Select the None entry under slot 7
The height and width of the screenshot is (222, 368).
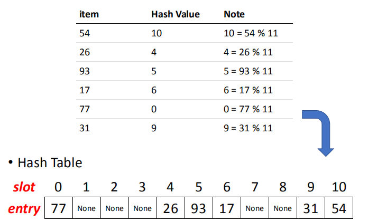[x=254, y=208]
